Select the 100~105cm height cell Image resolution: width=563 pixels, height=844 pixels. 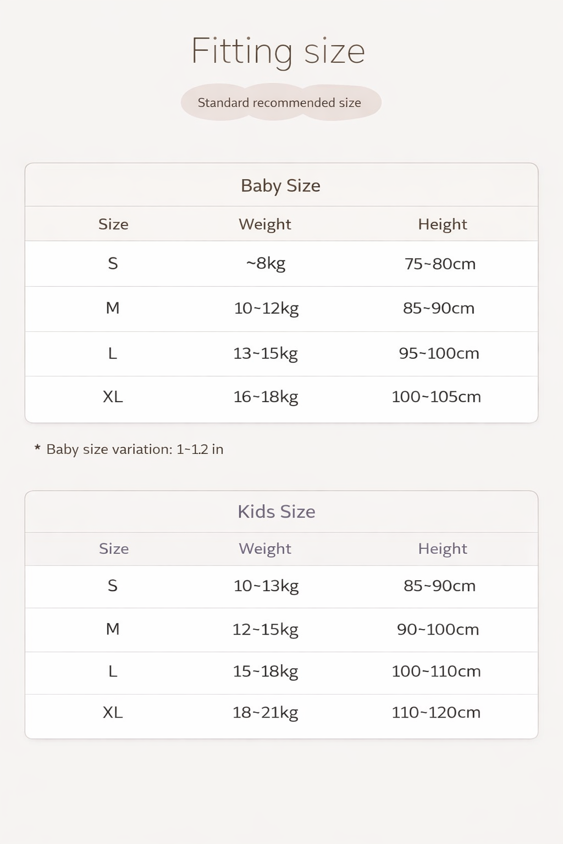pyautogui.click(x=436, y=397)
